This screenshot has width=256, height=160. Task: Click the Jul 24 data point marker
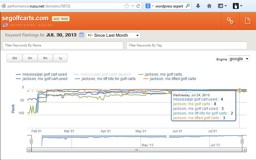pyautogui.click(x=239, y=90)
